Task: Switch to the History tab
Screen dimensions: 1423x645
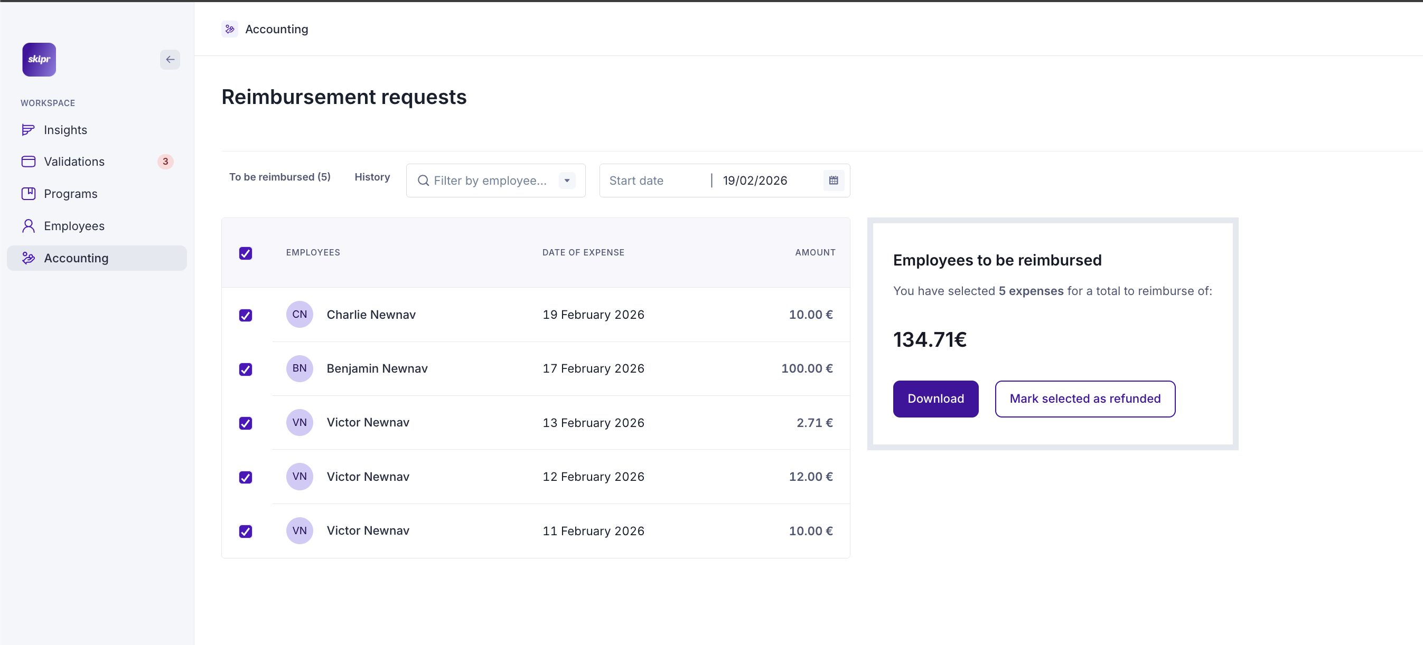Action: 372,177
